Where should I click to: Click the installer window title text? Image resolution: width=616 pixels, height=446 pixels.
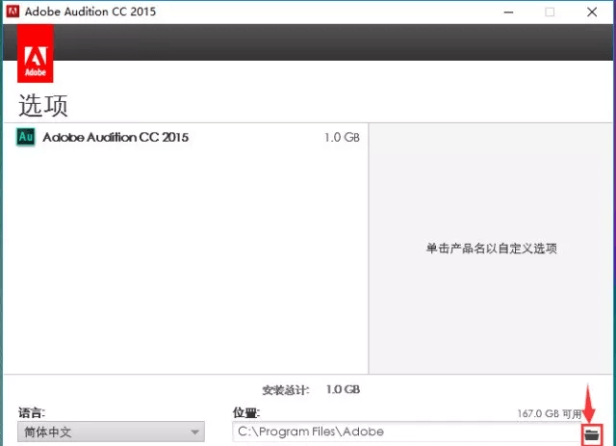90,12
